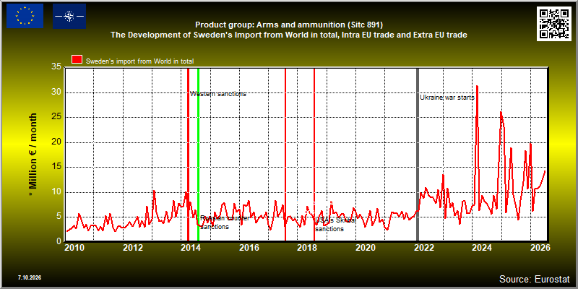This screenshot has height=289, width=578.
Task: Click the 35 value on y-axis
Action: point(57,67)
